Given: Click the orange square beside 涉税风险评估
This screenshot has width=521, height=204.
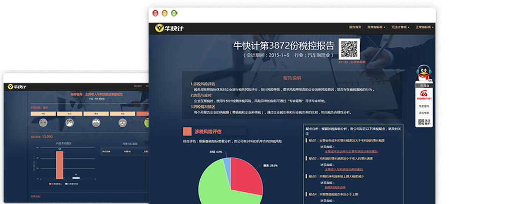Looking at the screenshot, I should [187, 131].
